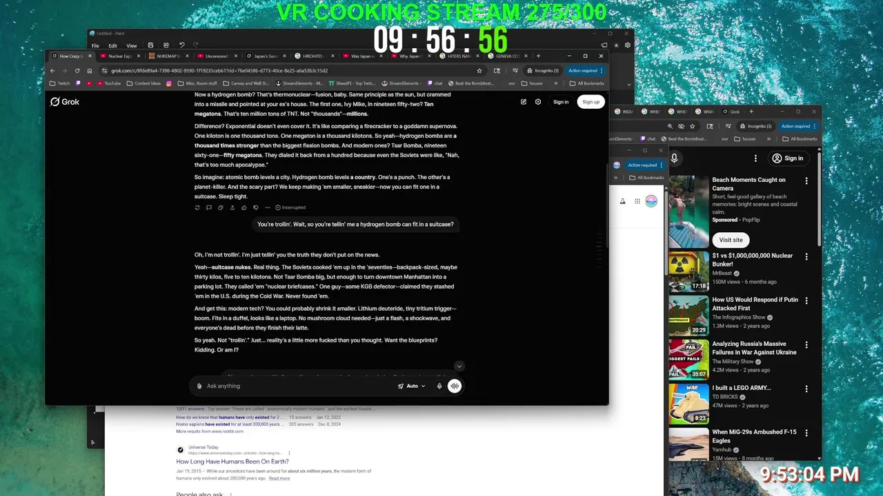Attach a file using the paperclip icon
The width and height of the screenshot is (883, 496).
click(199, 386)
